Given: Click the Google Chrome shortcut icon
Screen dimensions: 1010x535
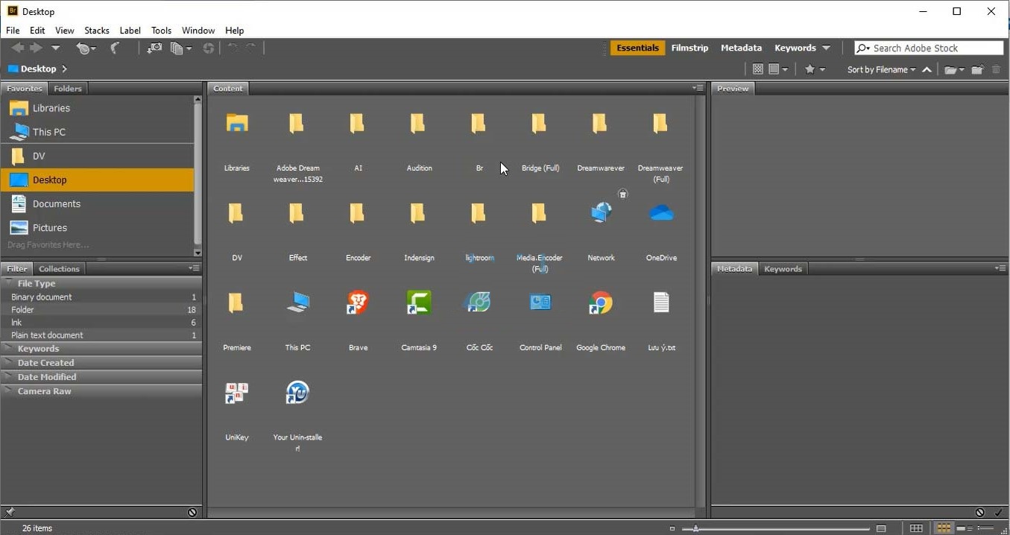Looking at the screenshot, I should click(x=601, y=303).
